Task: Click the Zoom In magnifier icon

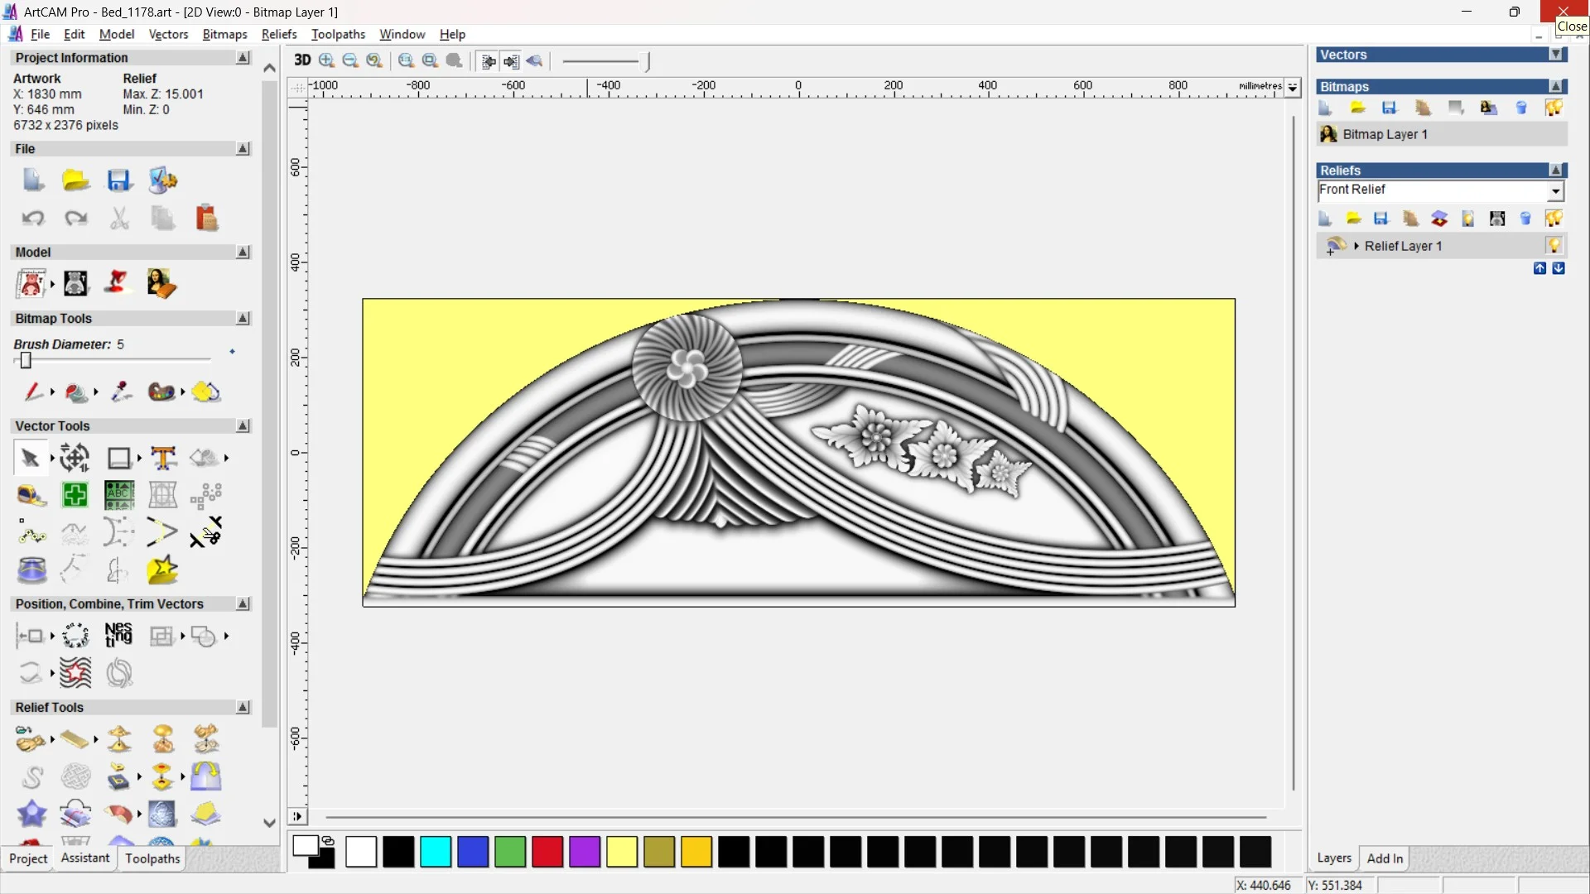Action: click(326, 60)
